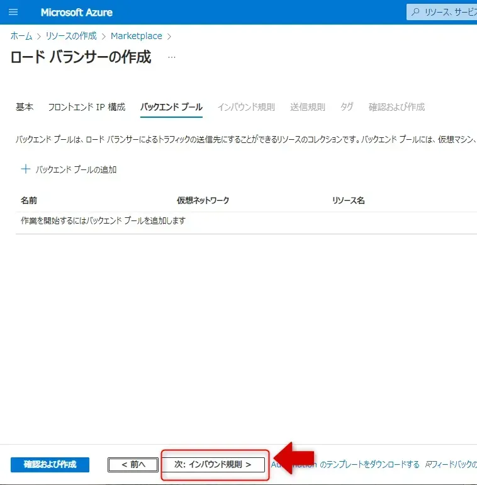Go to the ホーム breadcrumb
This screenshot has height=485, width=477.
pos(21,36)
